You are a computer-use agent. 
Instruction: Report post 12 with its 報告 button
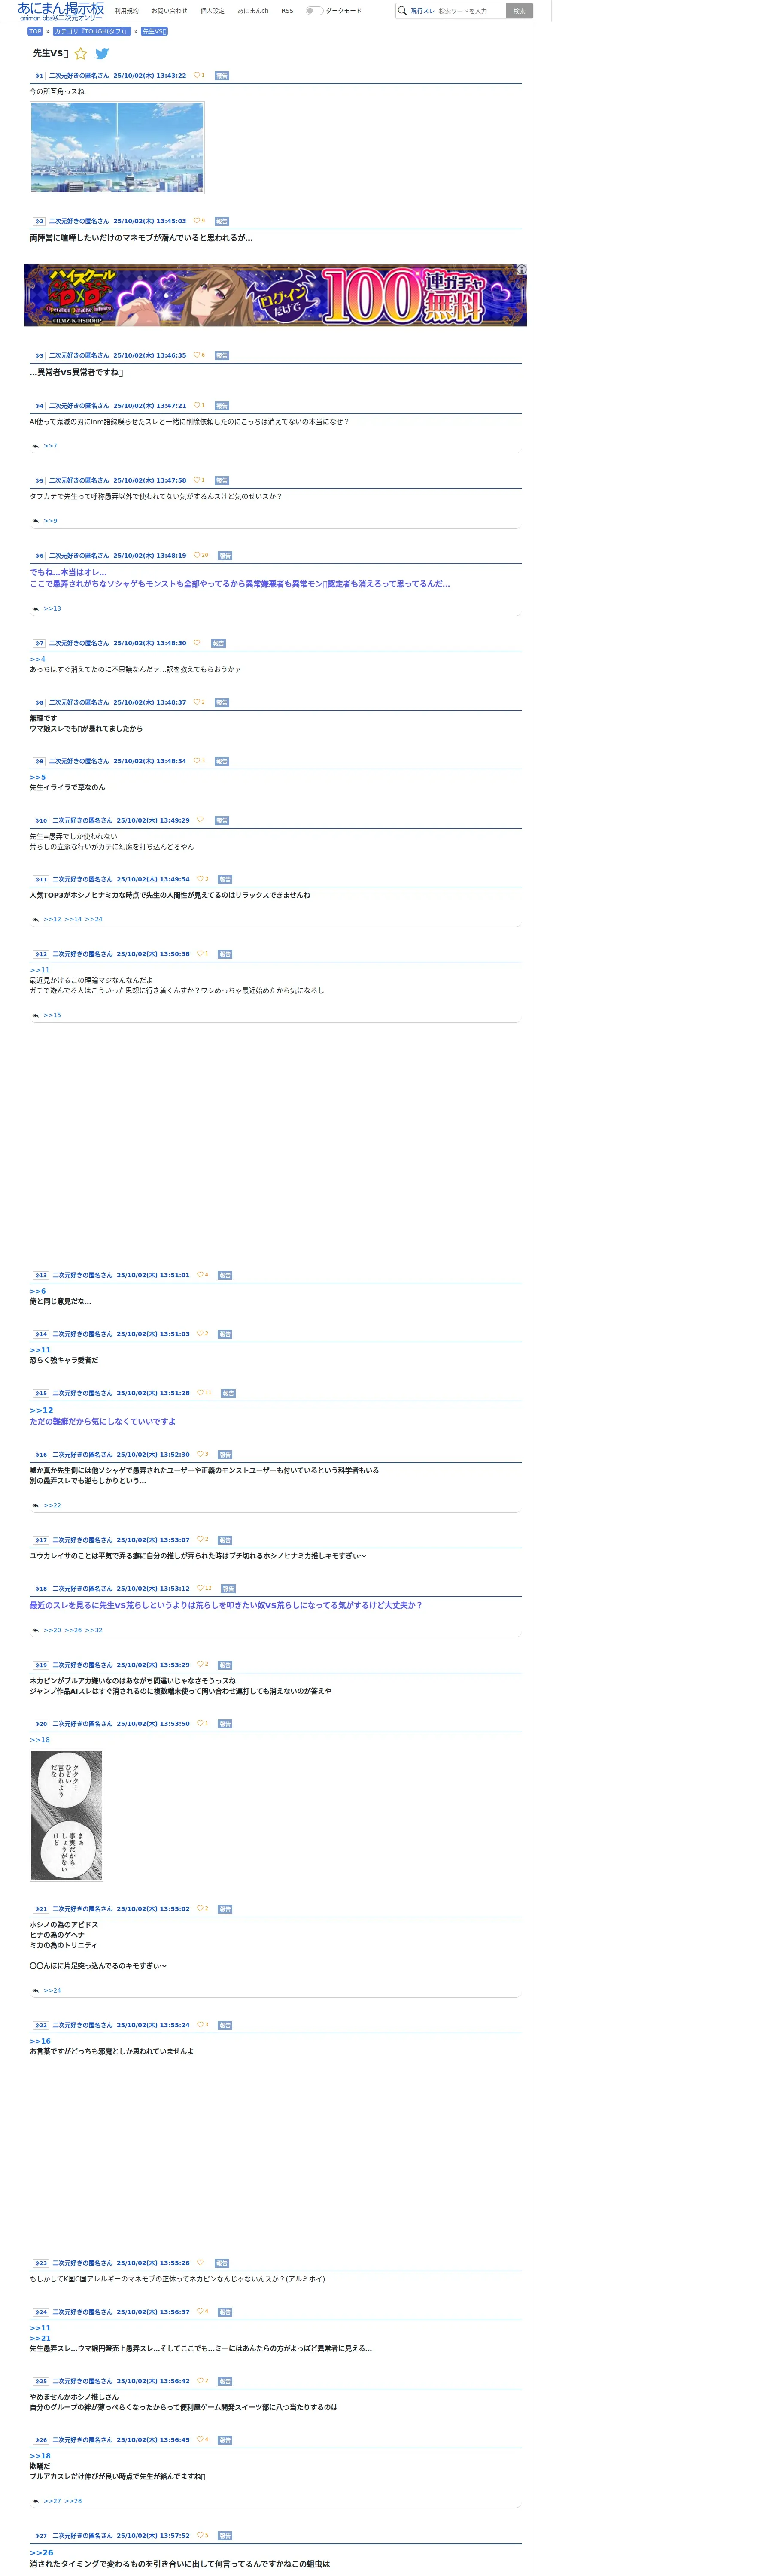(225, 954)
